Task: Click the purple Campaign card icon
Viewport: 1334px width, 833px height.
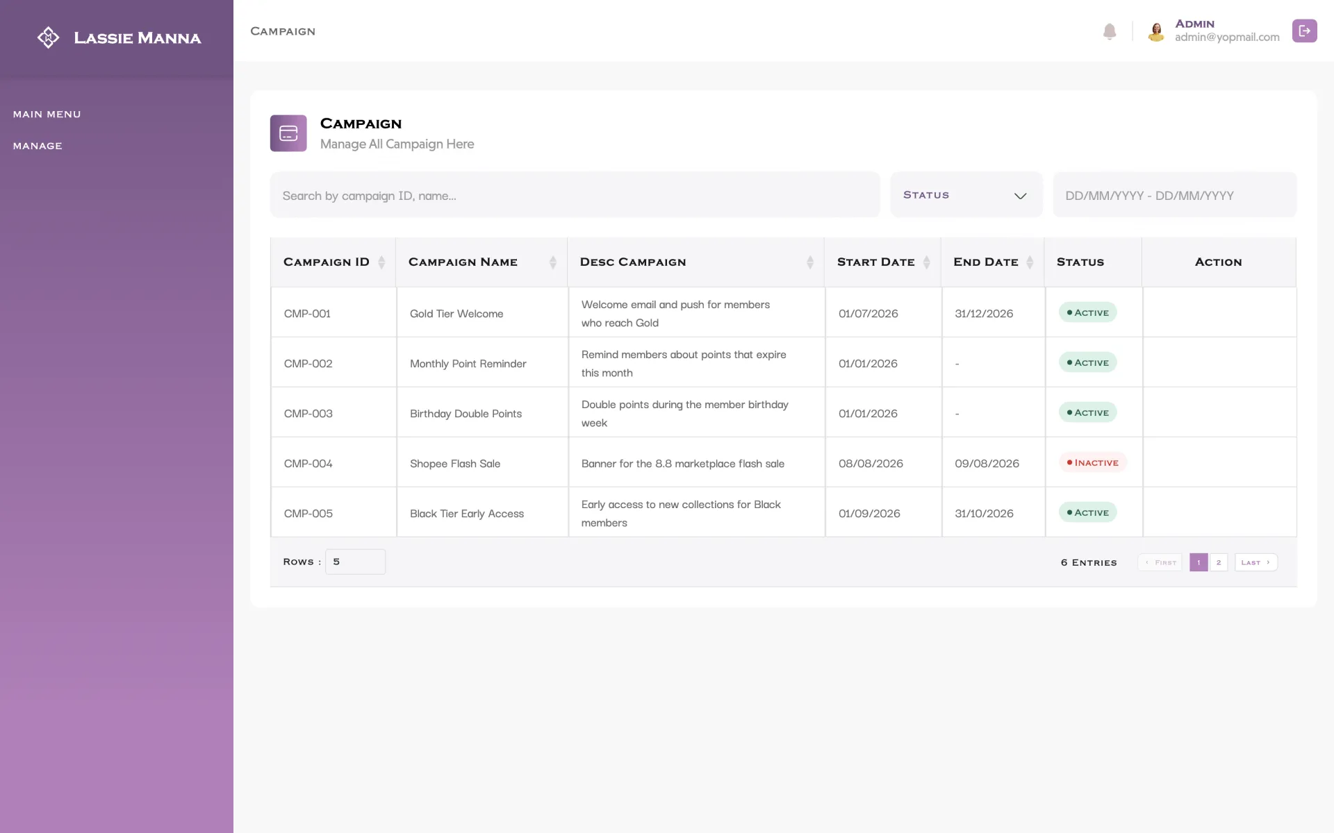Action: tap(288, 133)
